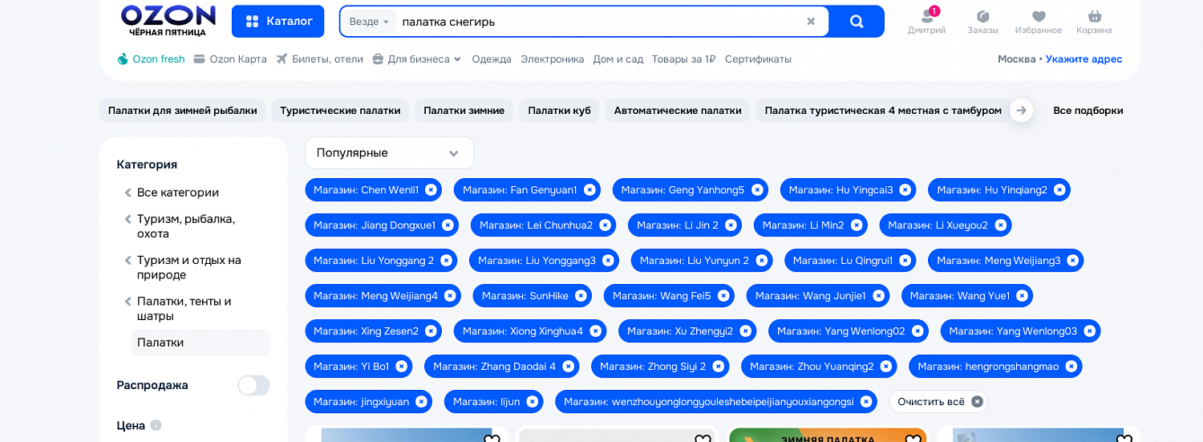Select Палатка туристическая 4 местная с тамбуром chip

pos(882,110)
